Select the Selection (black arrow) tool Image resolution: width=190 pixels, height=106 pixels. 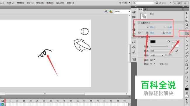pos(187,13)
